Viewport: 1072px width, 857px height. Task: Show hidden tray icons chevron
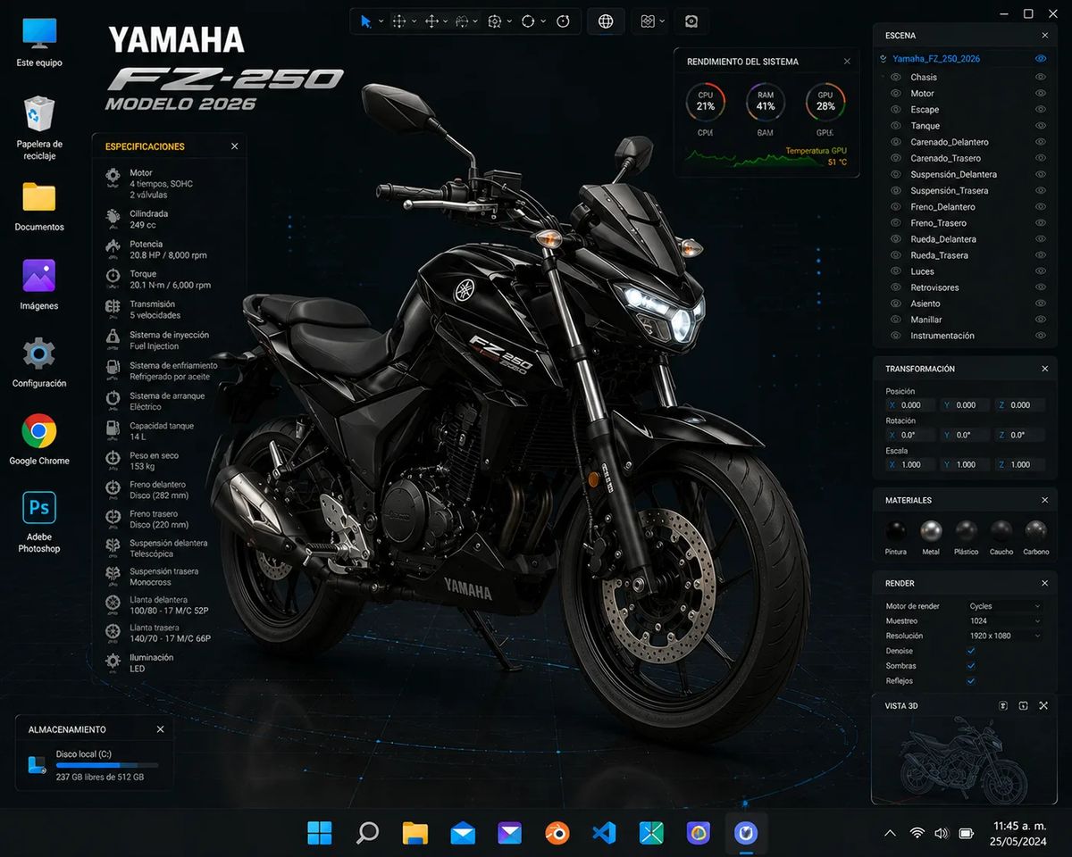pos(890,833)
